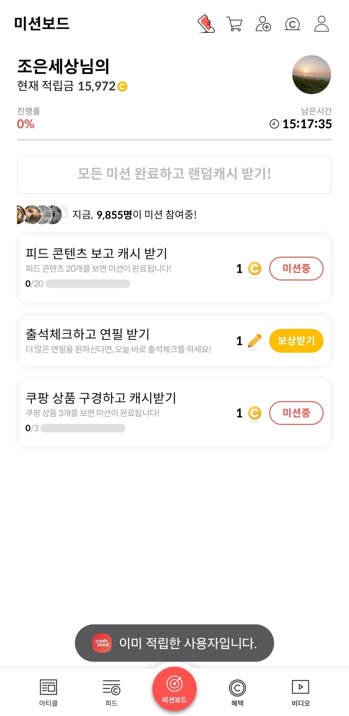Switch to the 피드 tab

(111, 692)
